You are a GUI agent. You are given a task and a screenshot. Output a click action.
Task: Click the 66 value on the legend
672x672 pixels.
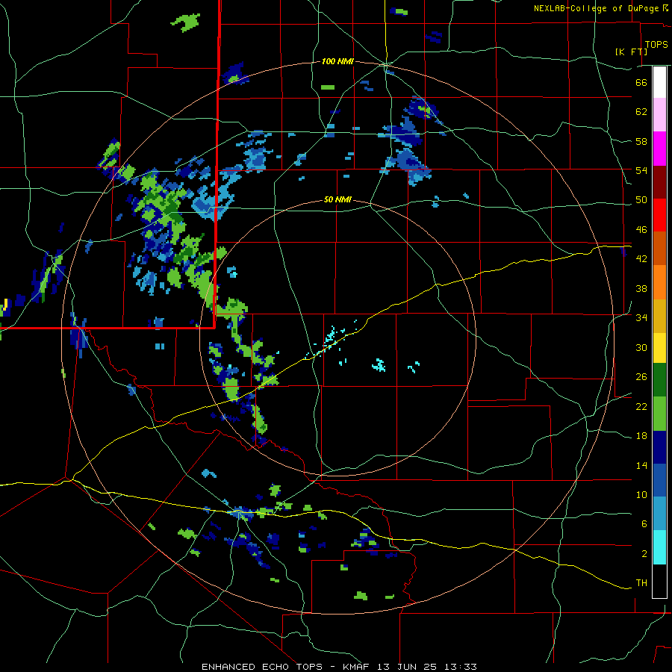coord(641,82)
